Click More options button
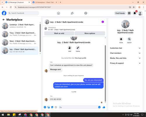The height and width of the screenshot is (117, 146). [x=90, y=33]
